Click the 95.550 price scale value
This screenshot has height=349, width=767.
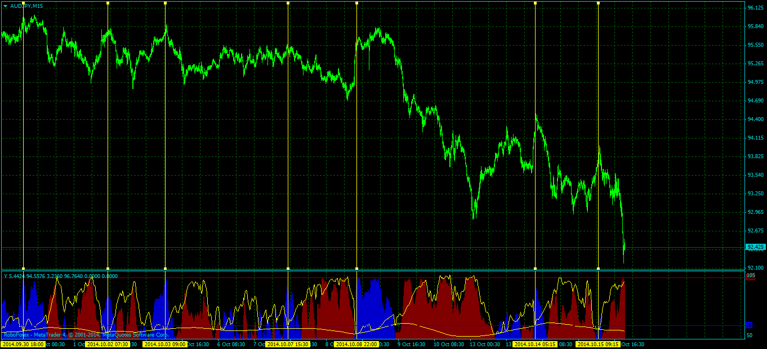[755, 45]
